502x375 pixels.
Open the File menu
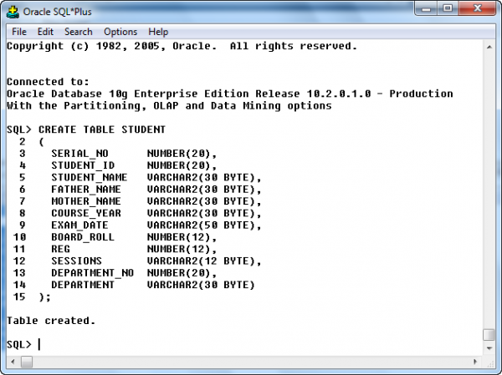tap(19, 32)
